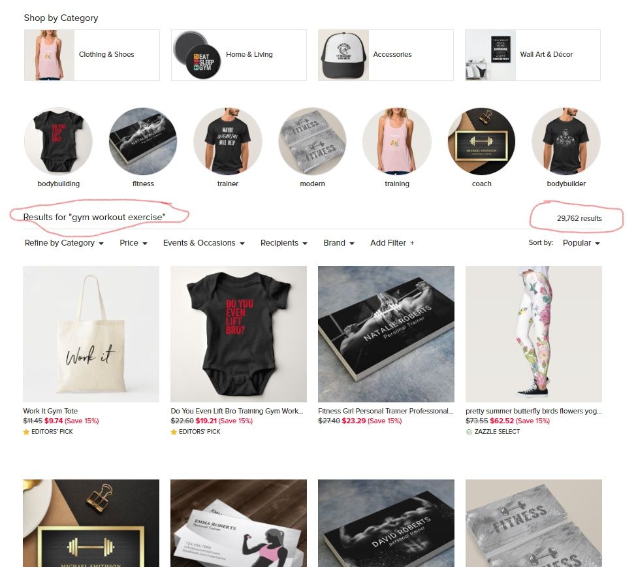The height and width of the screenshot is (567, 636).
Task: Click Add Filter plus button
Action: click(x=392, y=243)
